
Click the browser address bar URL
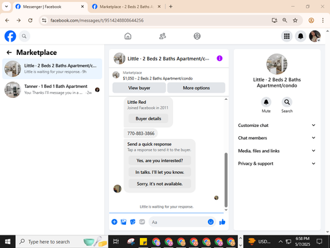pyautogui.click(x=97, y=21)
